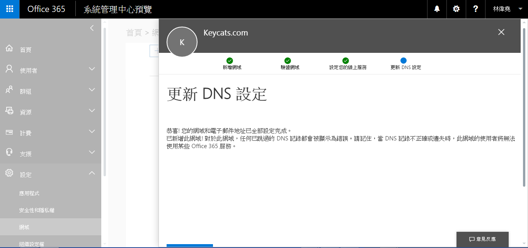Collapse the 設定 menu section
Viewport: 528px width, 248px height.
92,173
